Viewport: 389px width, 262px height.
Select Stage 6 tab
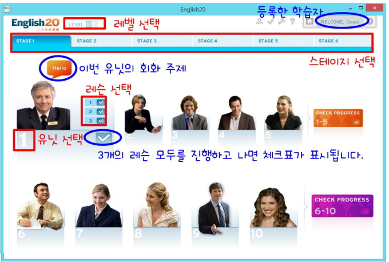click(x=328, y=41)
